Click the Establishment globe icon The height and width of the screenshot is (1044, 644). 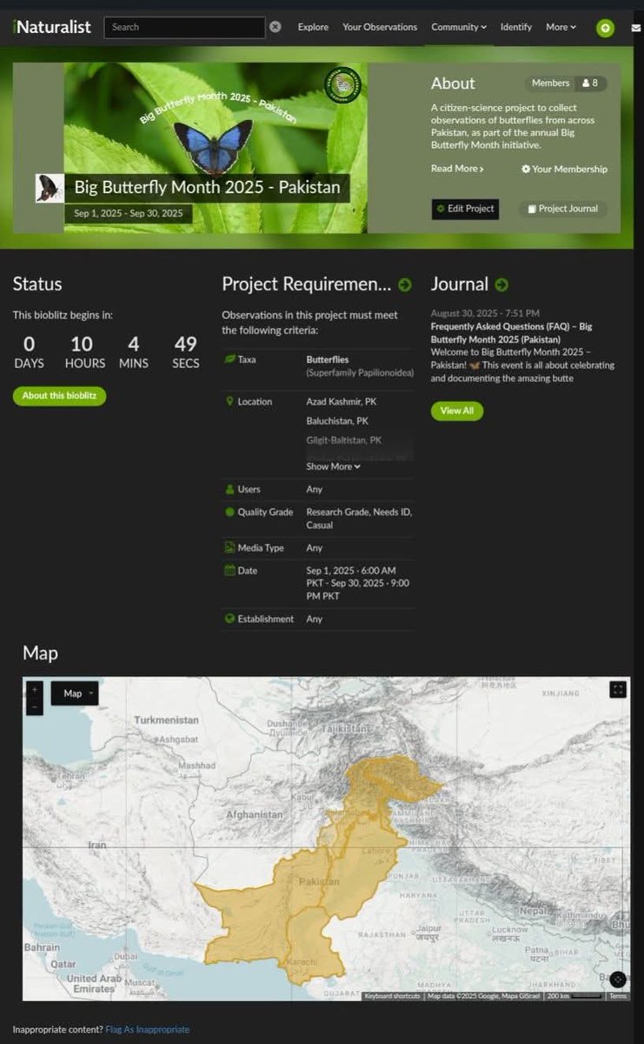coord(229,619)
